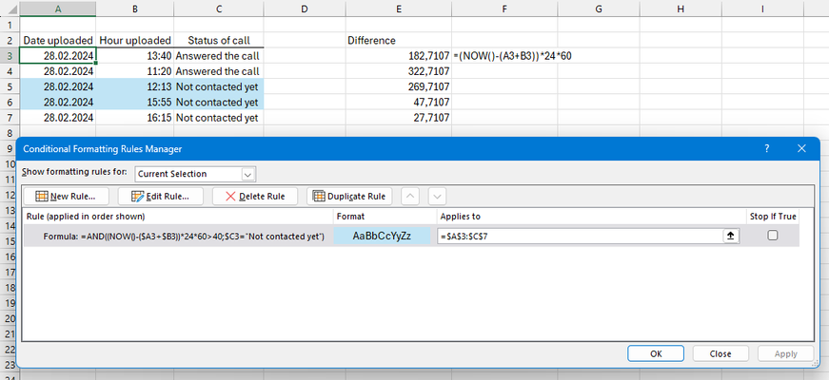Click the 'Hour uploaded' header cell
This screenshot has width=829, height=380.
click(x=135, y=40)
